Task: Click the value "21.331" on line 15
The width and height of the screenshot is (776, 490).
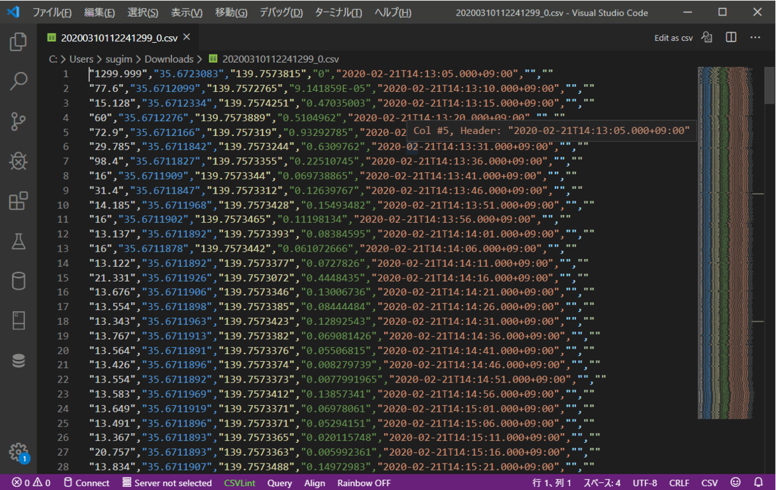Action: pyautogui.click(x=112, y=278)
